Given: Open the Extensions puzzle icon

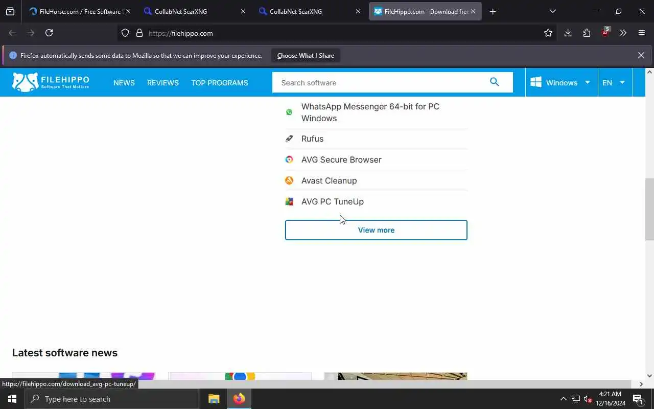Looking at the screenshot, I should (x=587, y=33).
